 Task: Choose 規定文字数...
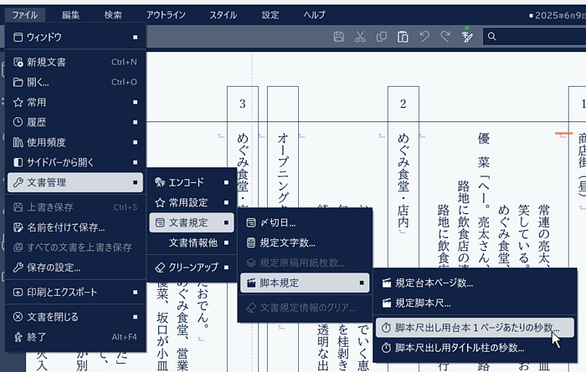click(305, 243)
